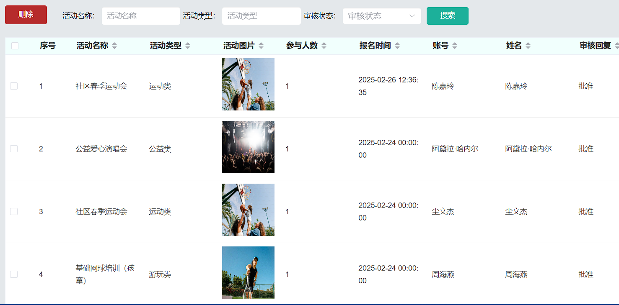
Task: Check the box for row 1
Action: pos(14,86)
